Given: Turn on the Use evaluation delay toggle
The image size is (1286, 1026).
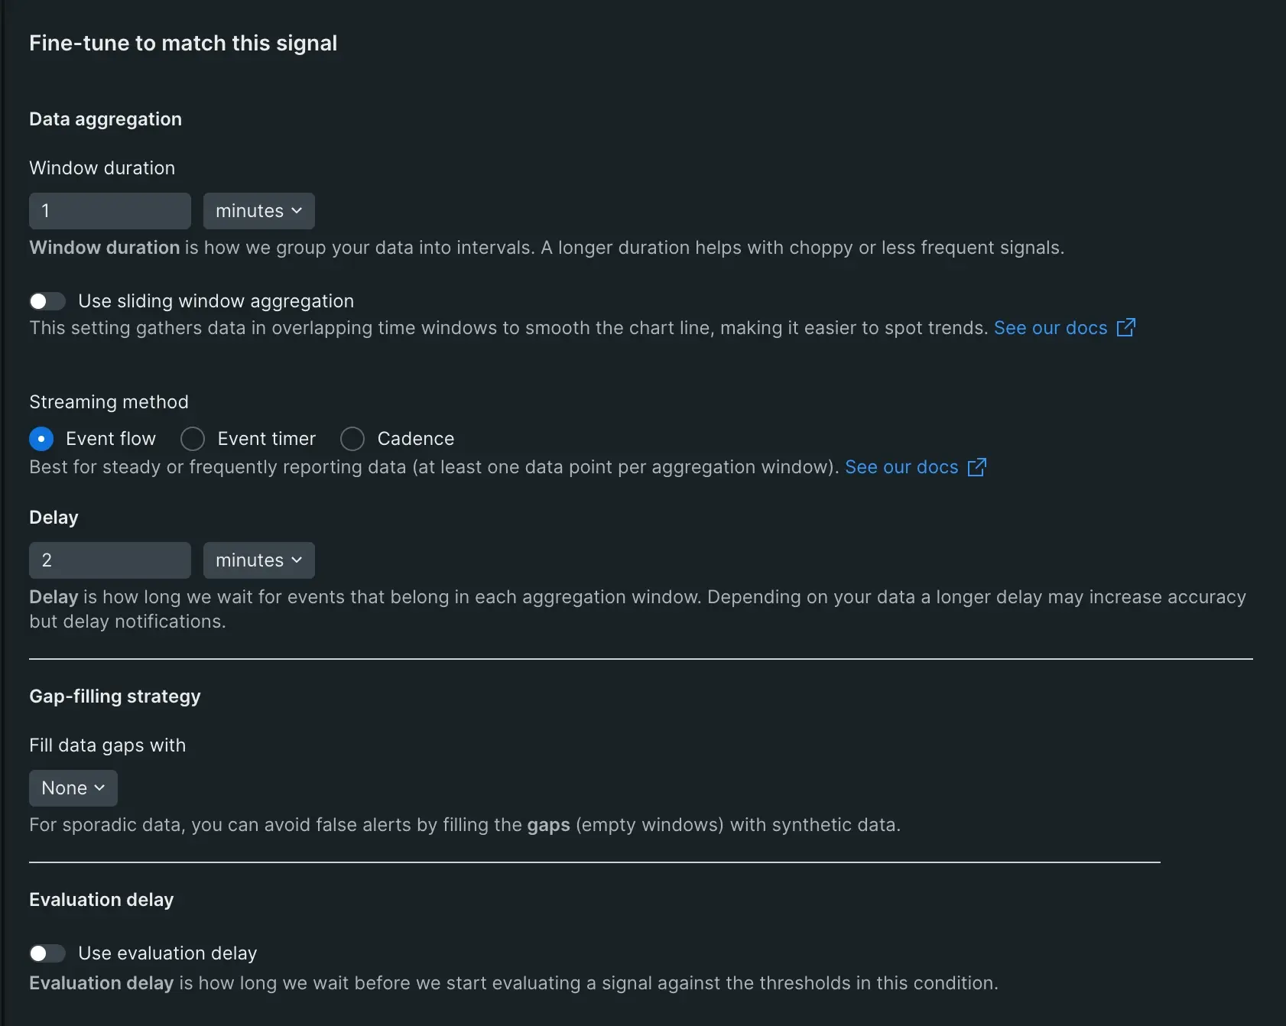Looking at the screenshot, I should tap(47, 953).
